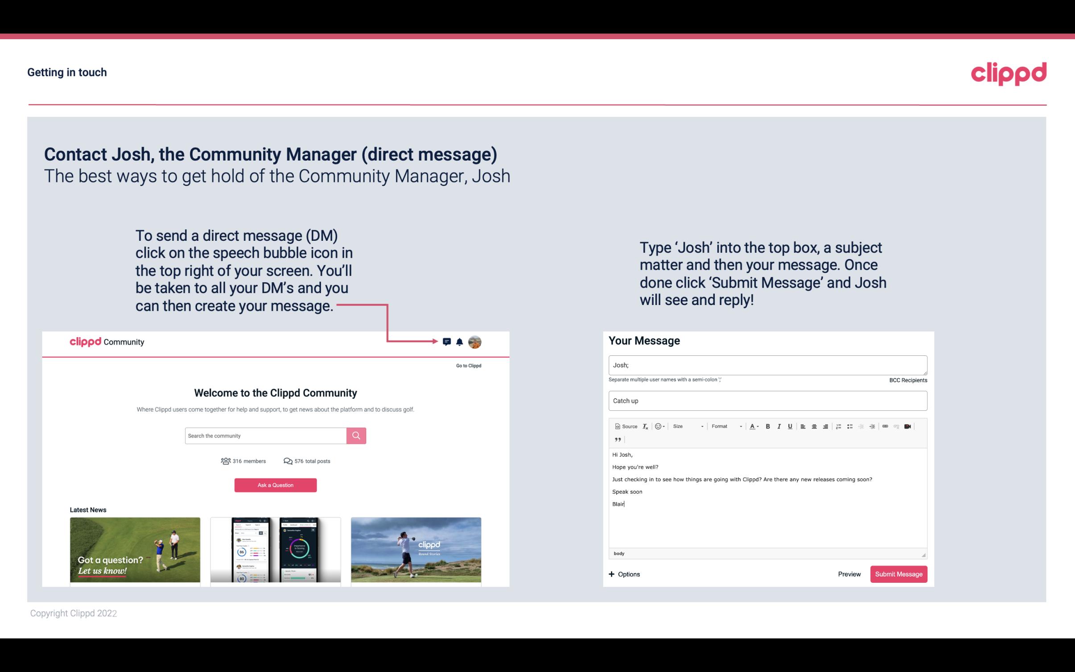Expand the Options section
This screenshot has height=672, width=1075.
coord(625,574)
